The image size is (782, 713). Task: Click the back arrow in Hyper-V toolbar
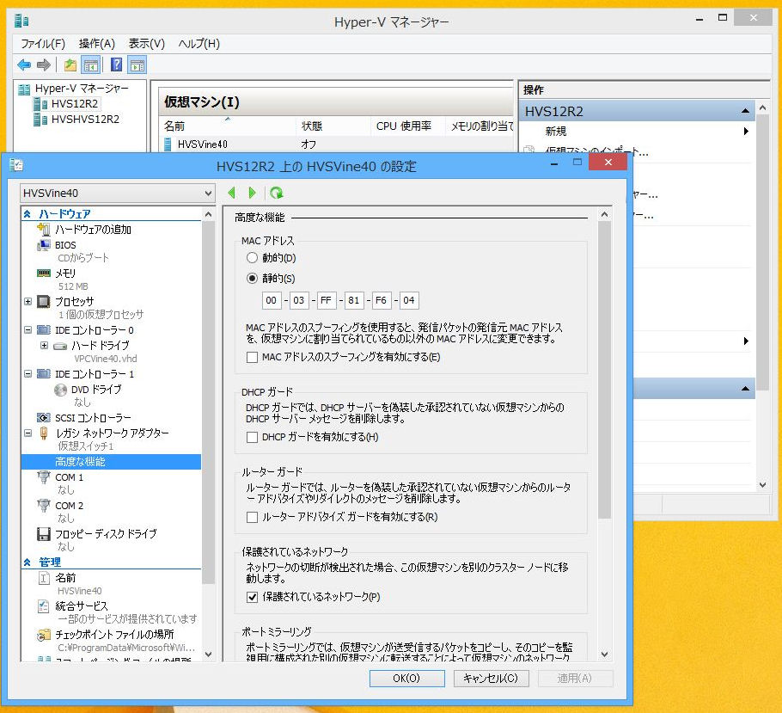24,65
